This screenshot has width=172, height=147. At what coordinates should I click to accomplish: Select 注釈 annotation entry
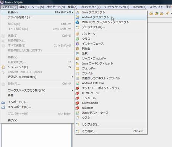[111, 54]
